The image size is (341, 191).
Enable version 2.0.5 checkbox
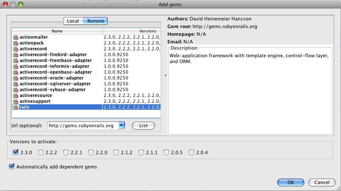coord(166,152)
